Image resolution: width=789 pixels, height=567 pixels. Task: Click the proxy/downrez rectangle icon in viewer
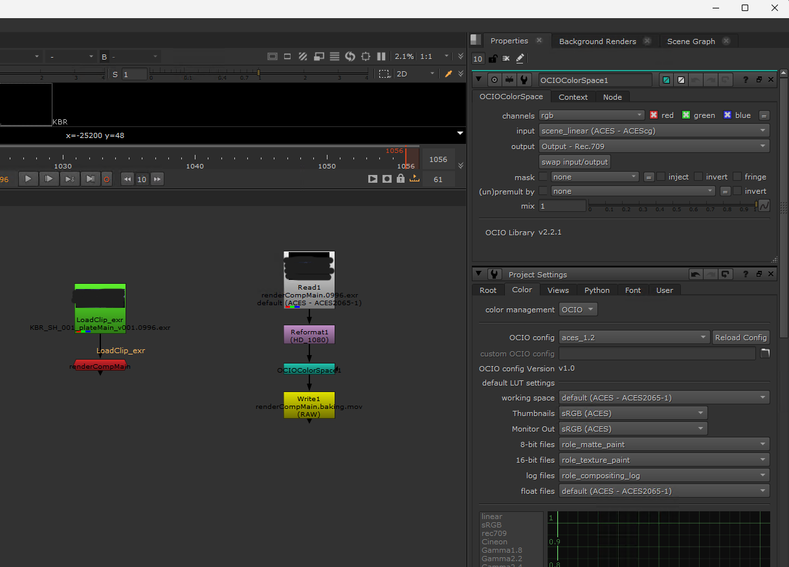tap(288, 56)
